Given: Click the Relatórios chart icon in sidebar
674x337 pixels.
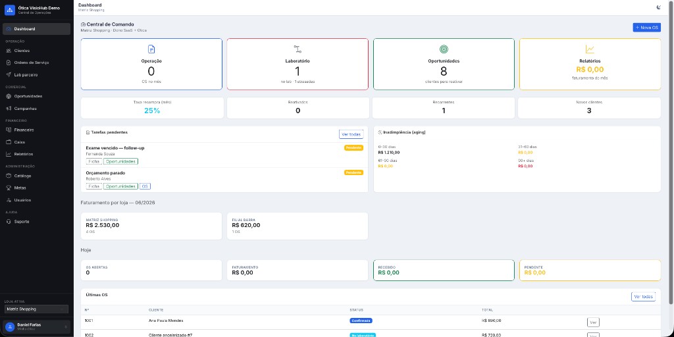Looking at the screenshot, I should tap(9, 154).
